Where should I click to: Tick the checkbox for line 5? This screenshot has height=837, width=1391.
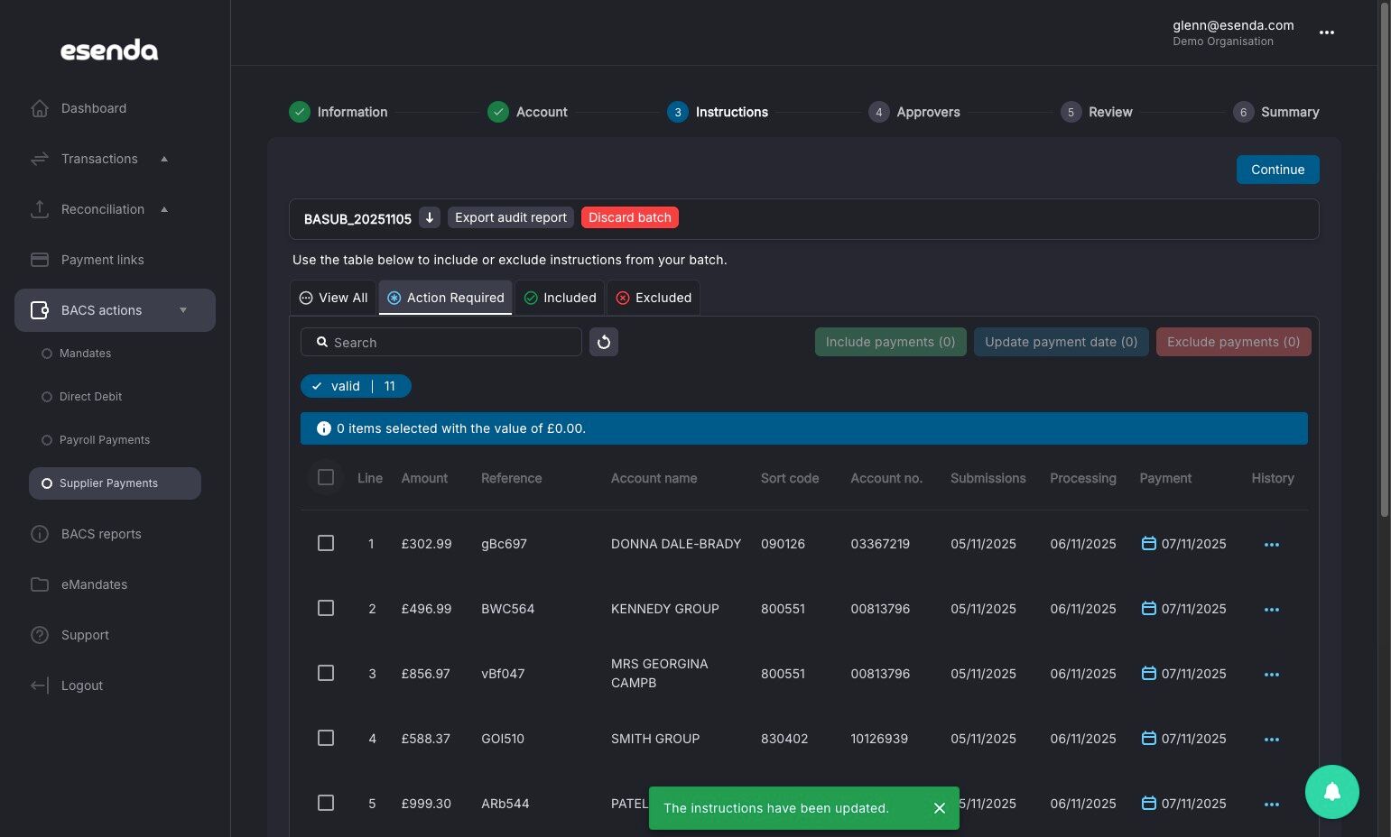pyautogui.click(x=326, y=803)
